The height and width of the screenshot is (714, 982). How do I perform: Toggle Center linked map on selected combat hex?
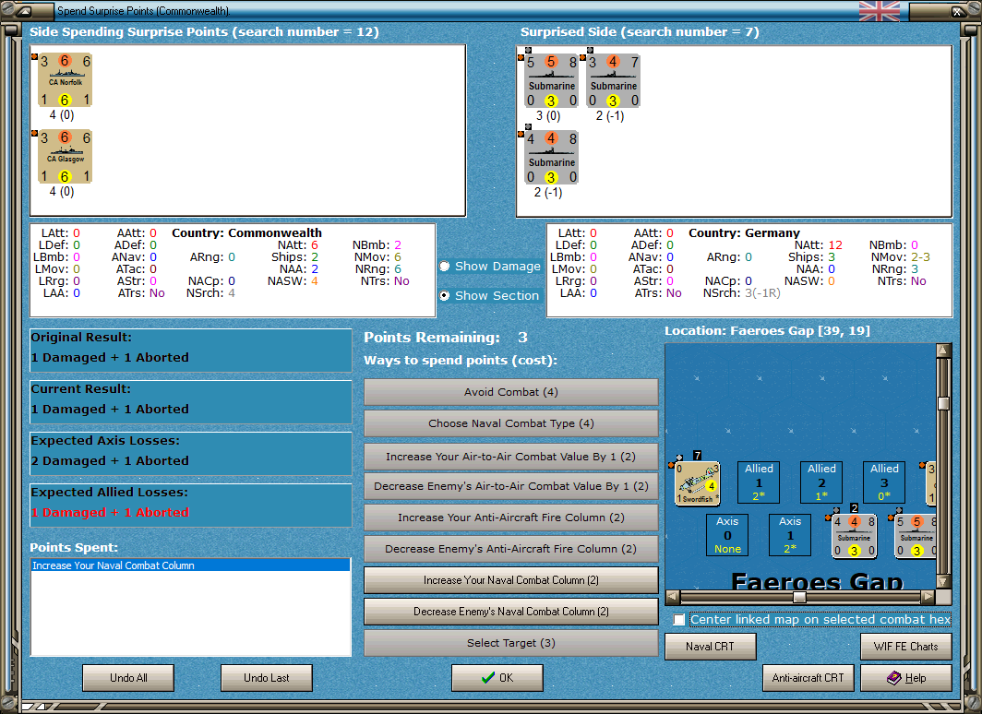(x=679, y=620)
